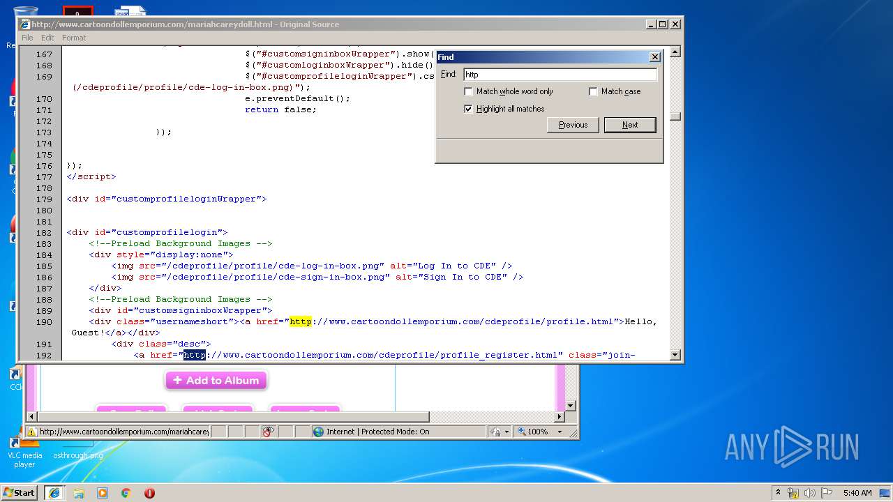893x502 pixels.
Task: Click the volume speaker tray icon
Action: tap(810, 493)
